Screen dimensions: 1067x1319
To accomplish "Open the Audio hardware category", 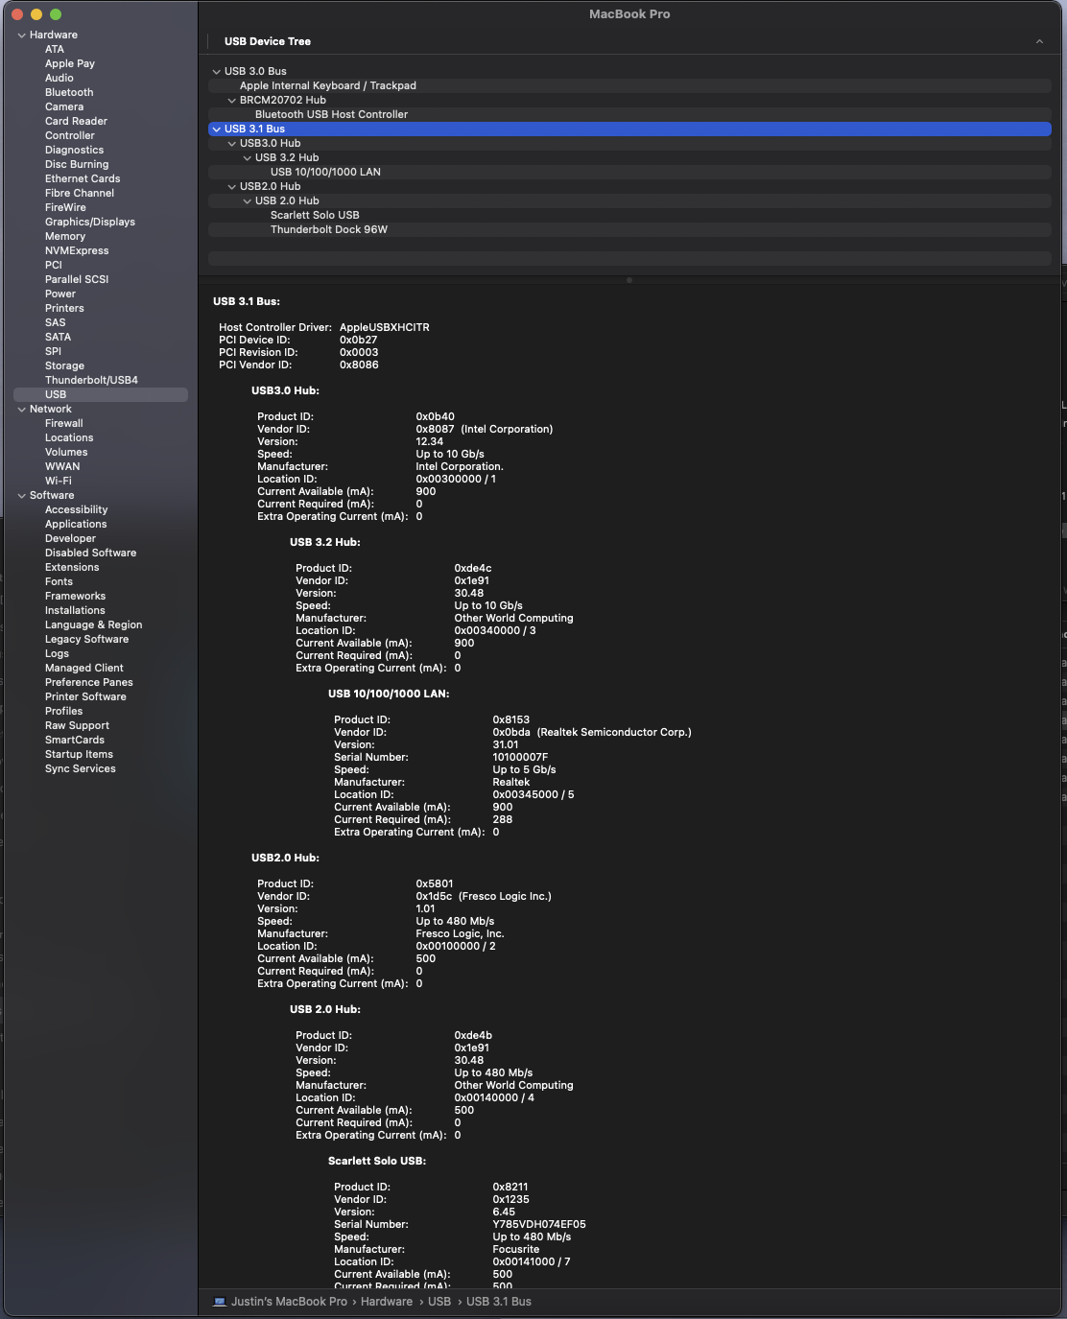I will 59,79.
